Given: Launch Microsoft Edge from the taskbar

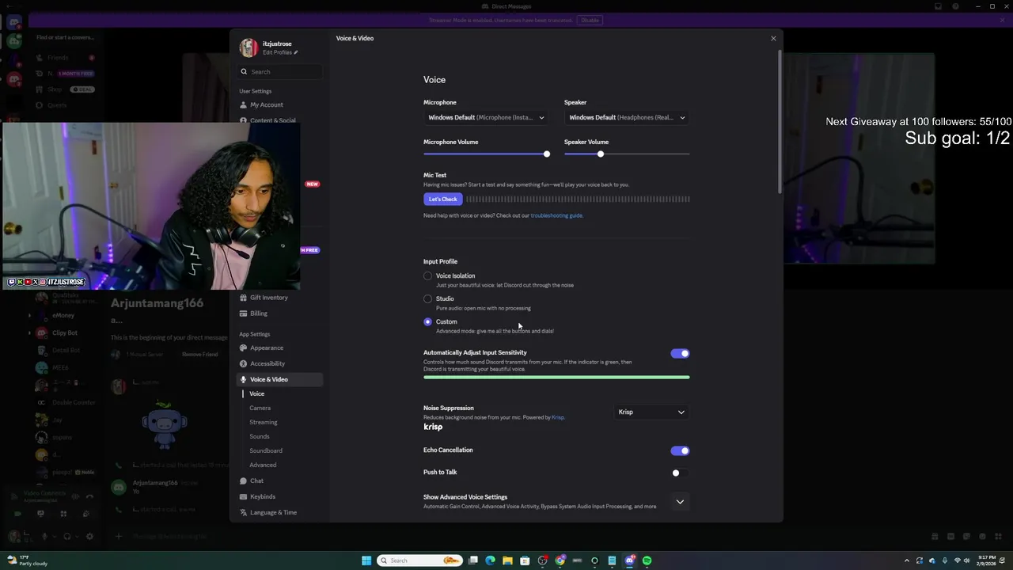Looking at the screenshot, I should pos(491,560).
